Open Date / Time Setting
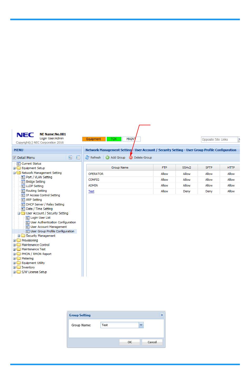Viewport: 250px width, 374px height. [x=39, y=209]
